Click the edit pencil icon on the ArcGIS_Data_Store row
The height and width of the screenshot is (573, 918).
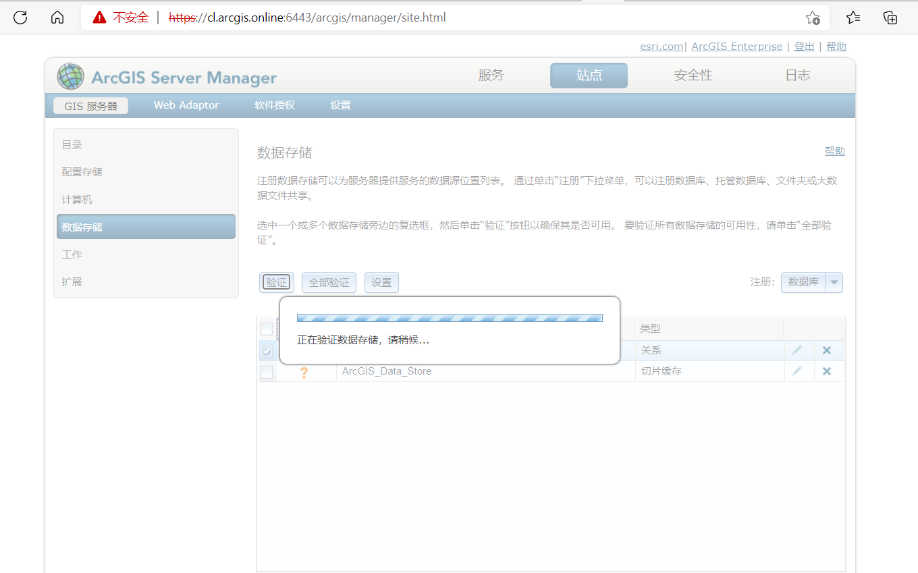pyautogui.click(x=799, y=371)
